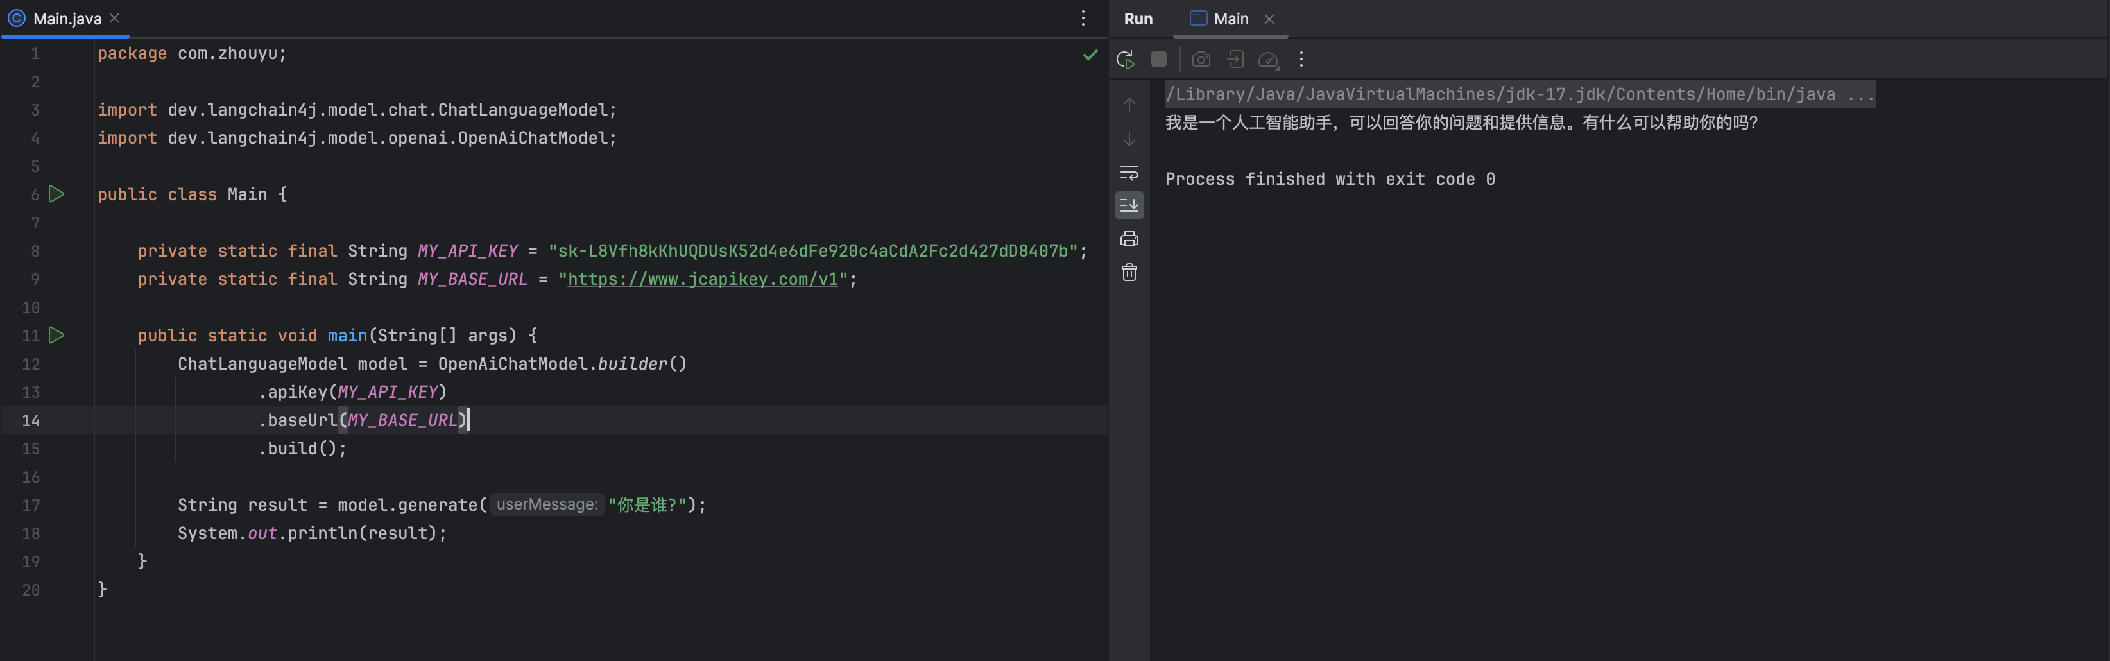Screen dimensions: 2110x661
Task: Click the Chinese AI response output line
Action: tap(1461, 123)
